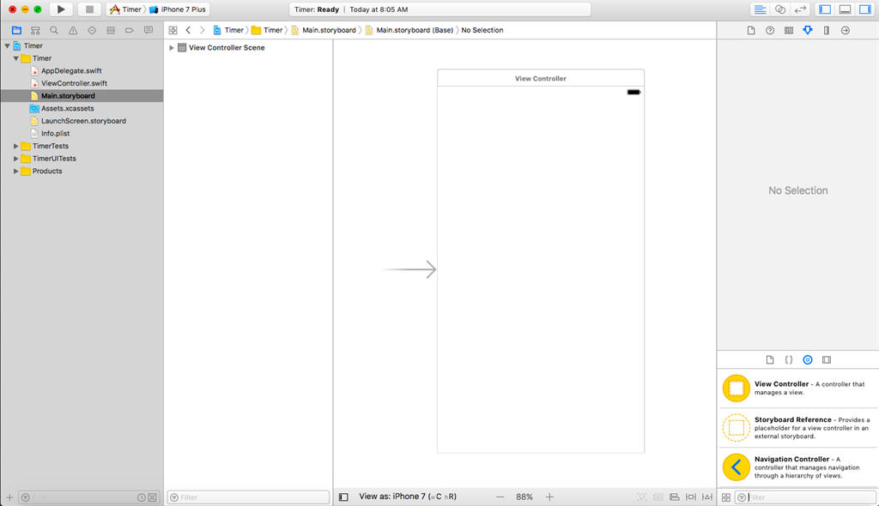Viewport: 879px width, 506px height.
Task: Select View Controller in Object library
Action: 797,389
